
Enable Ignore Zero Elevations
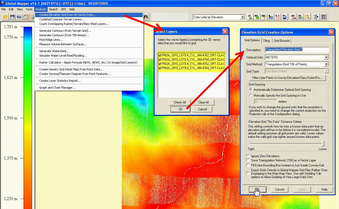[x=248, y=156]
